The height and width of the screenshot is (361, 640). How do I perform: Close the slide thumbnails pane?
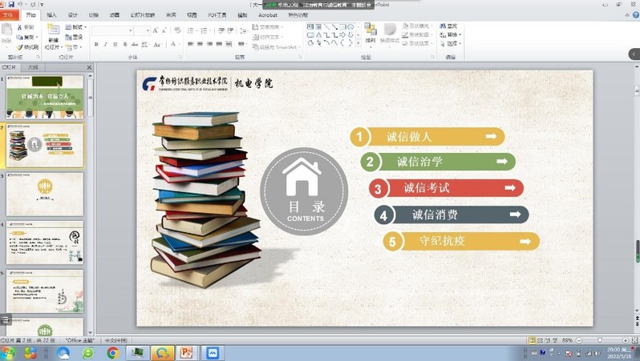[89, 67]
